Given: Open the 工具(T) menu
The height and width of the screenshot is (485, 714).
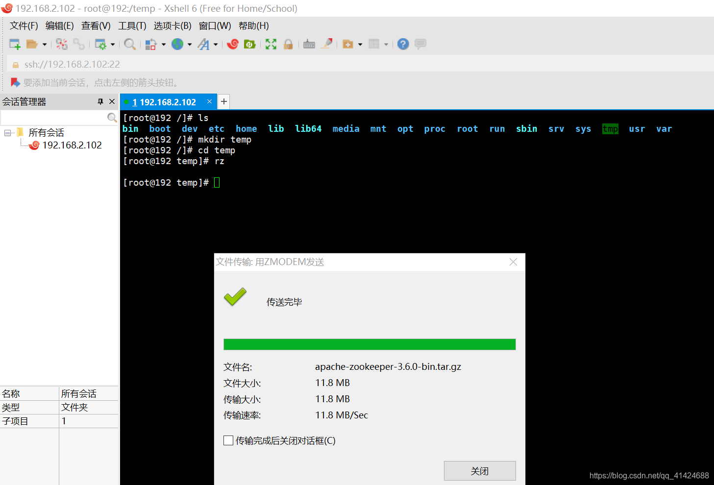Looking at the screenshot, I should (x=132, y=26).
